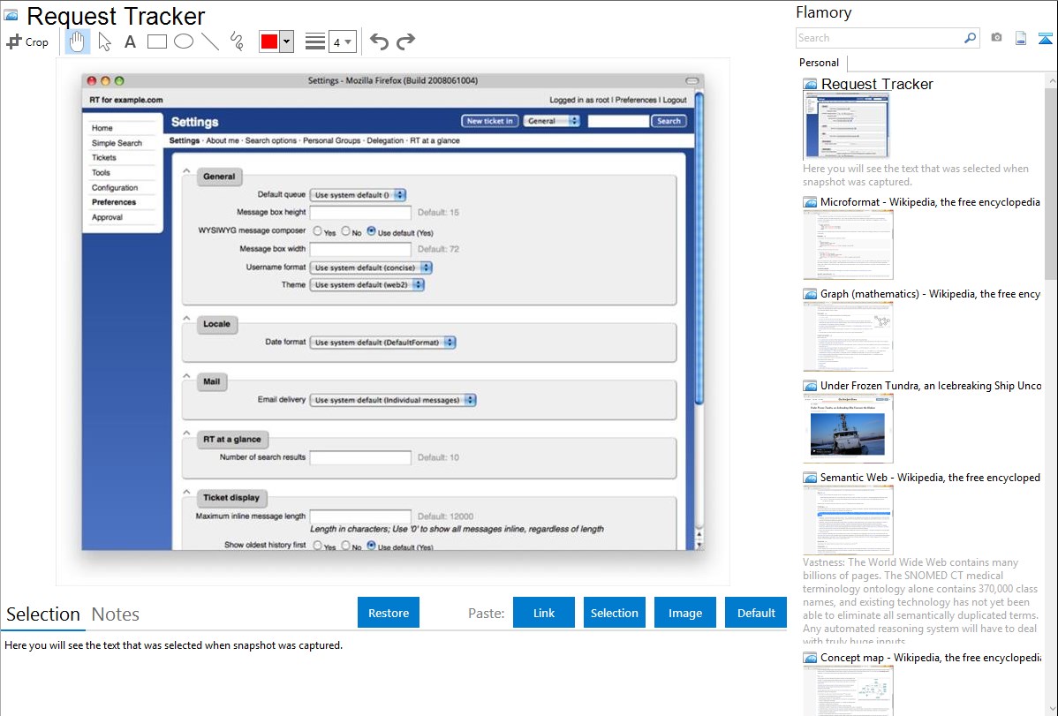
Task: Select the freehand scribble tool
Action: 237,41
